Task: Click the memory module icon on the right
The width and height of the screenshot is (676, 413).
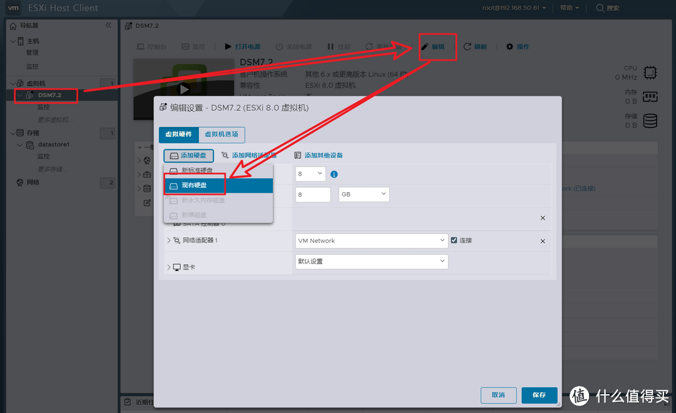Action: tap(650, 96)
